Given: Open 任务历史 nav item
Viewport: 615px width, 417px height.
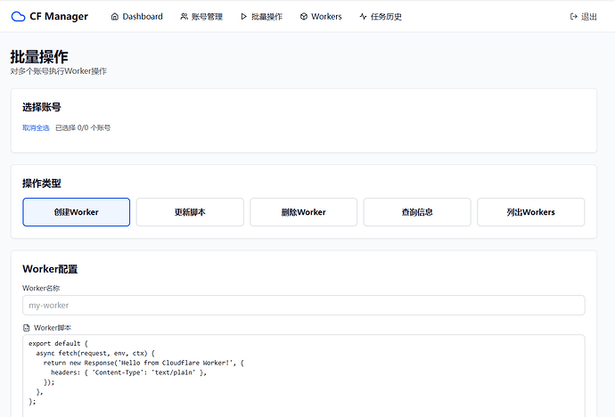Looking at the screenshot, I should coord(381,16).
